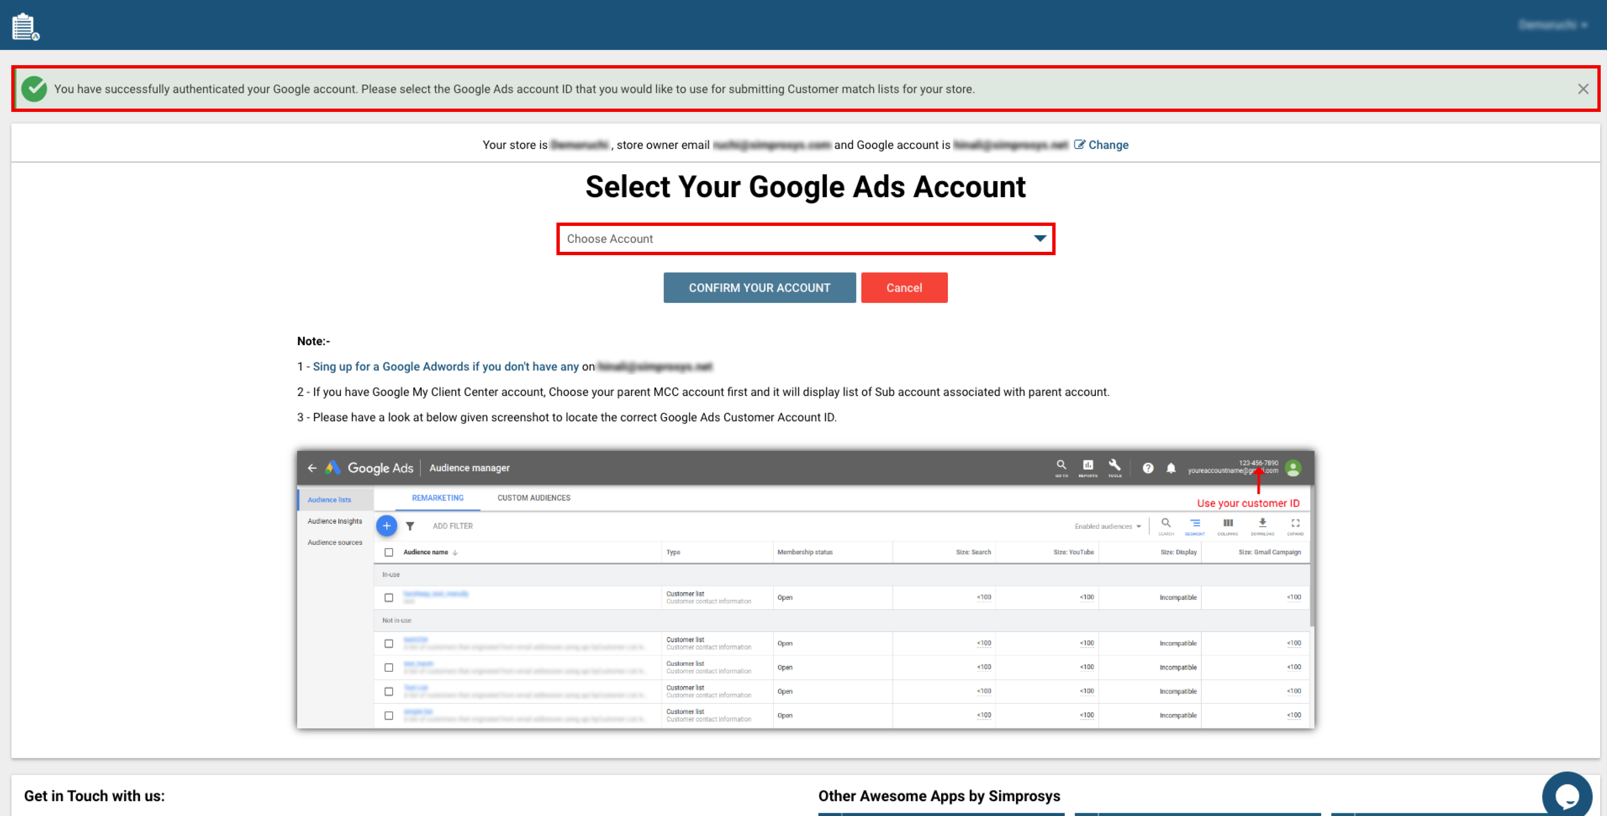The width and height of the screenshot is (1607, 816).
Task: Click the Columns icon
Action: coord(1228,526)
